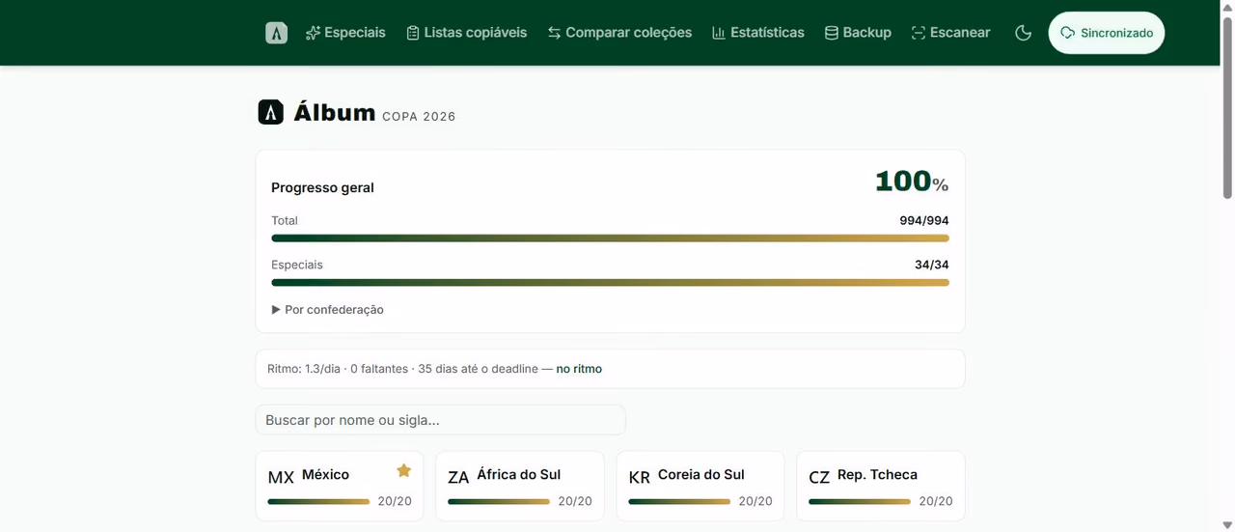Toggle the favorite star on México
This screenshot has height=532, width=1235.
(x=404, y=470)
